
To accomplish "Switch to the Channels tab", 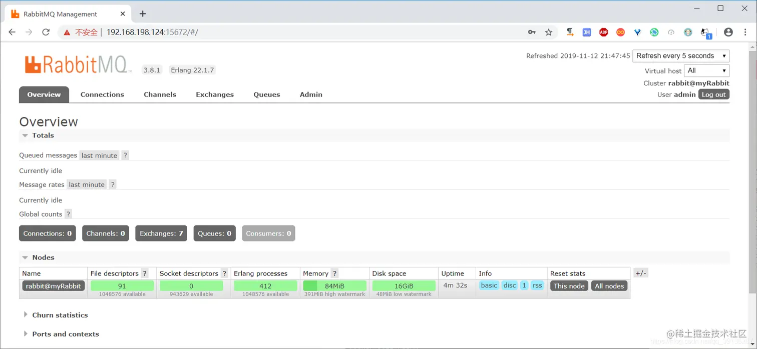I will 160,94.
